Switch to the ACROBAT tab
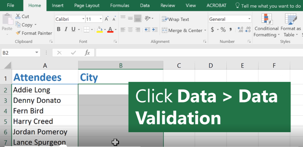Viewport: 303px width, 147px height. [x=217, y=5]
